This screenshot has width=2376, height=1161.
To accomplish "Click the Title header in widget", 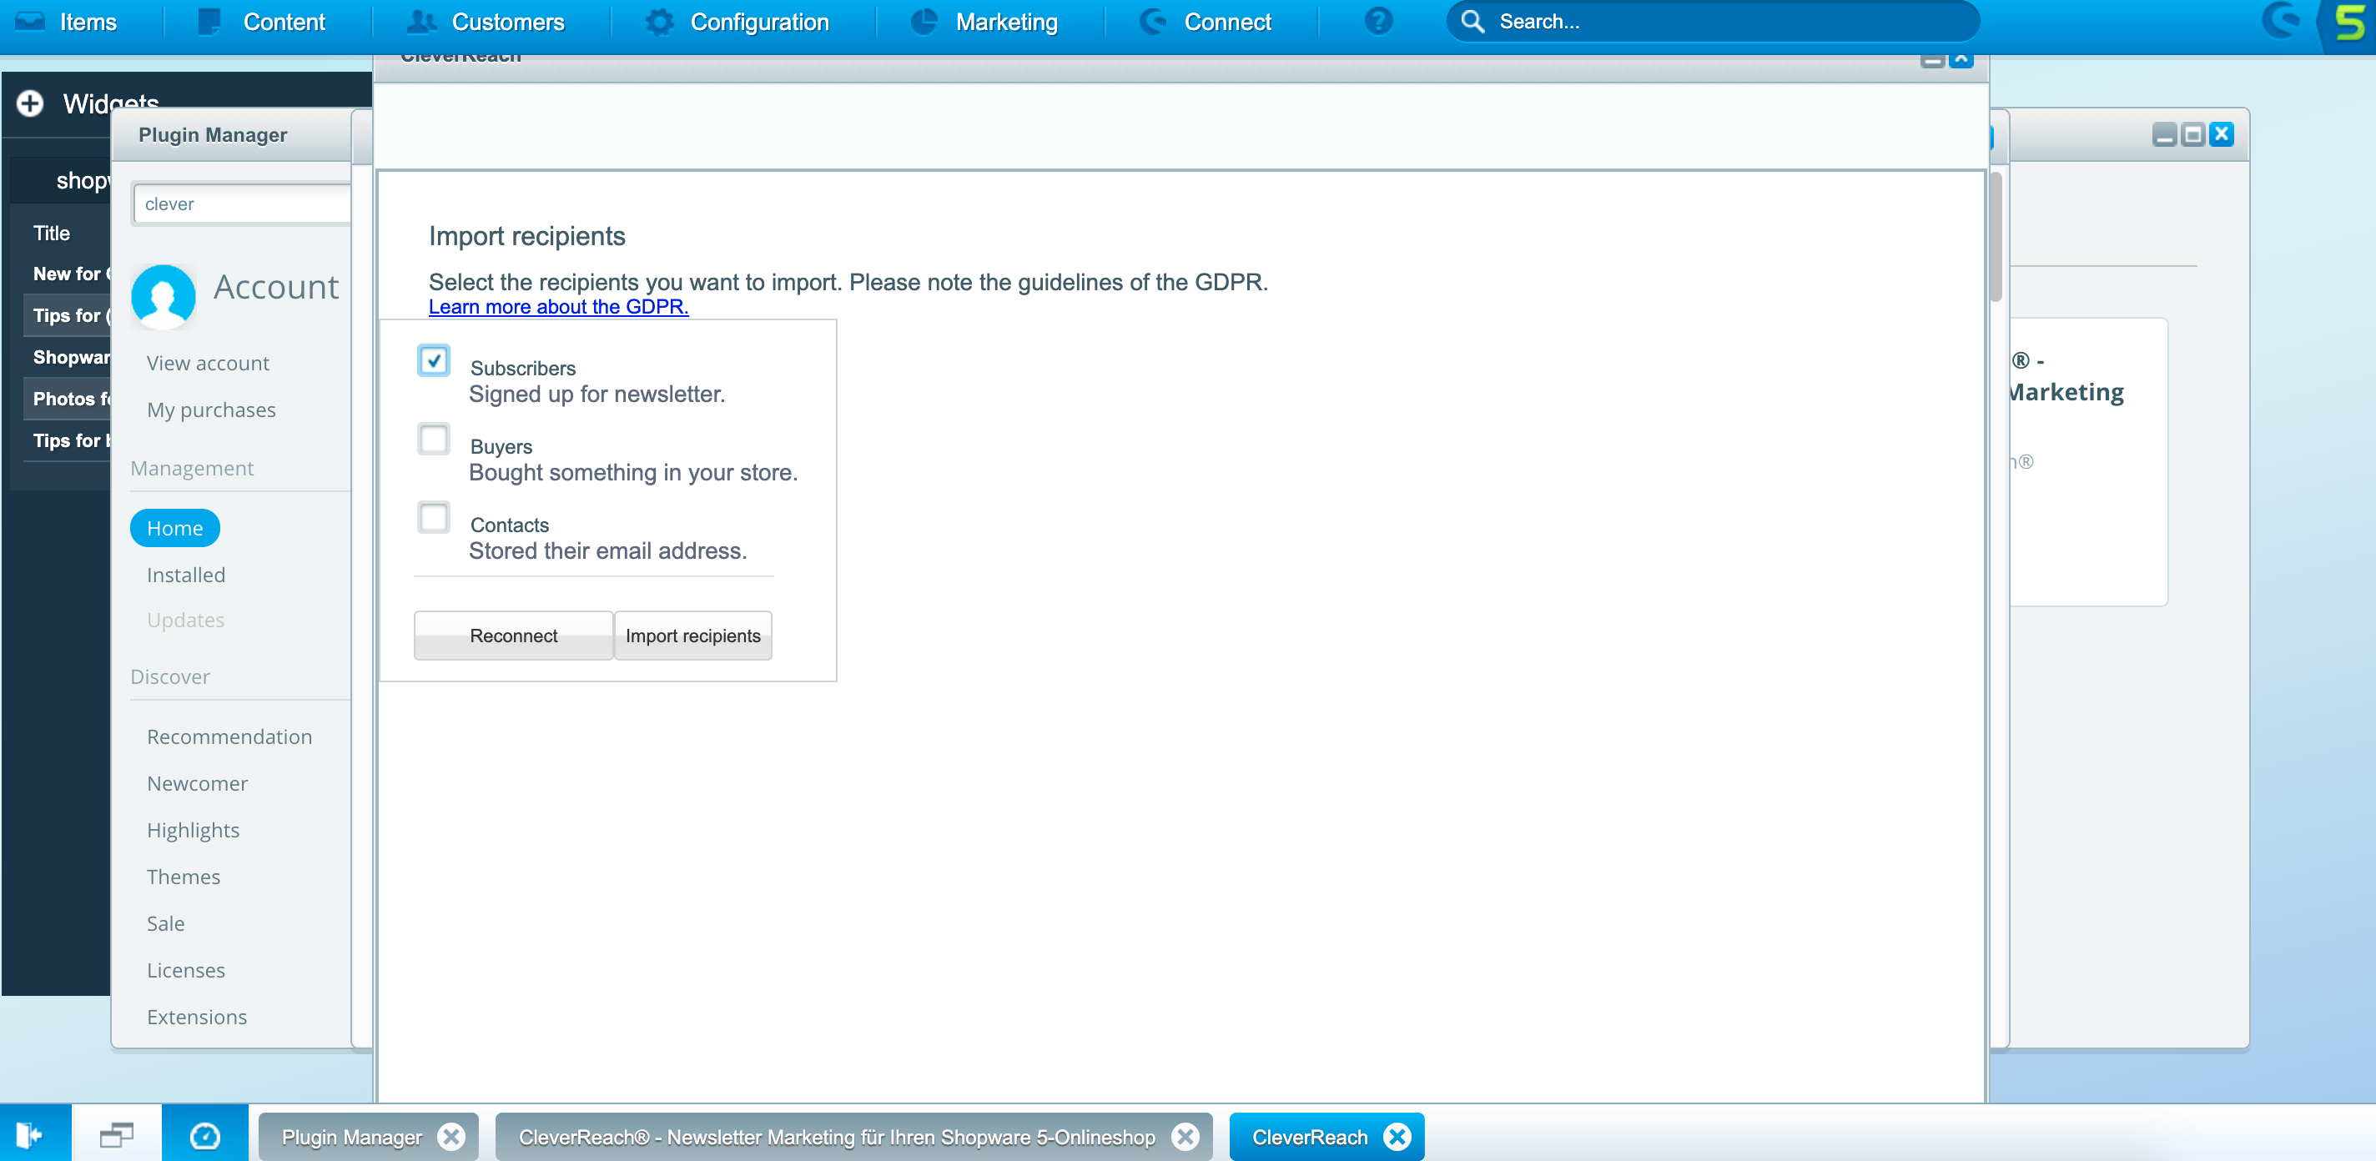I will tap(52, 234).
